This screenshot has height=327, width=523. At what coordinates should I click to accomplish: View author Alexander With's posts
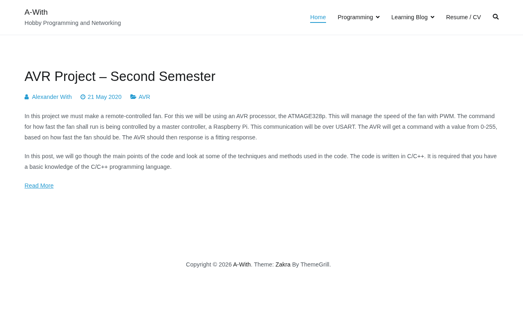pos(52,97)
